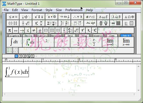Insert the pi symbol from small bar

[x=10, y=30]
